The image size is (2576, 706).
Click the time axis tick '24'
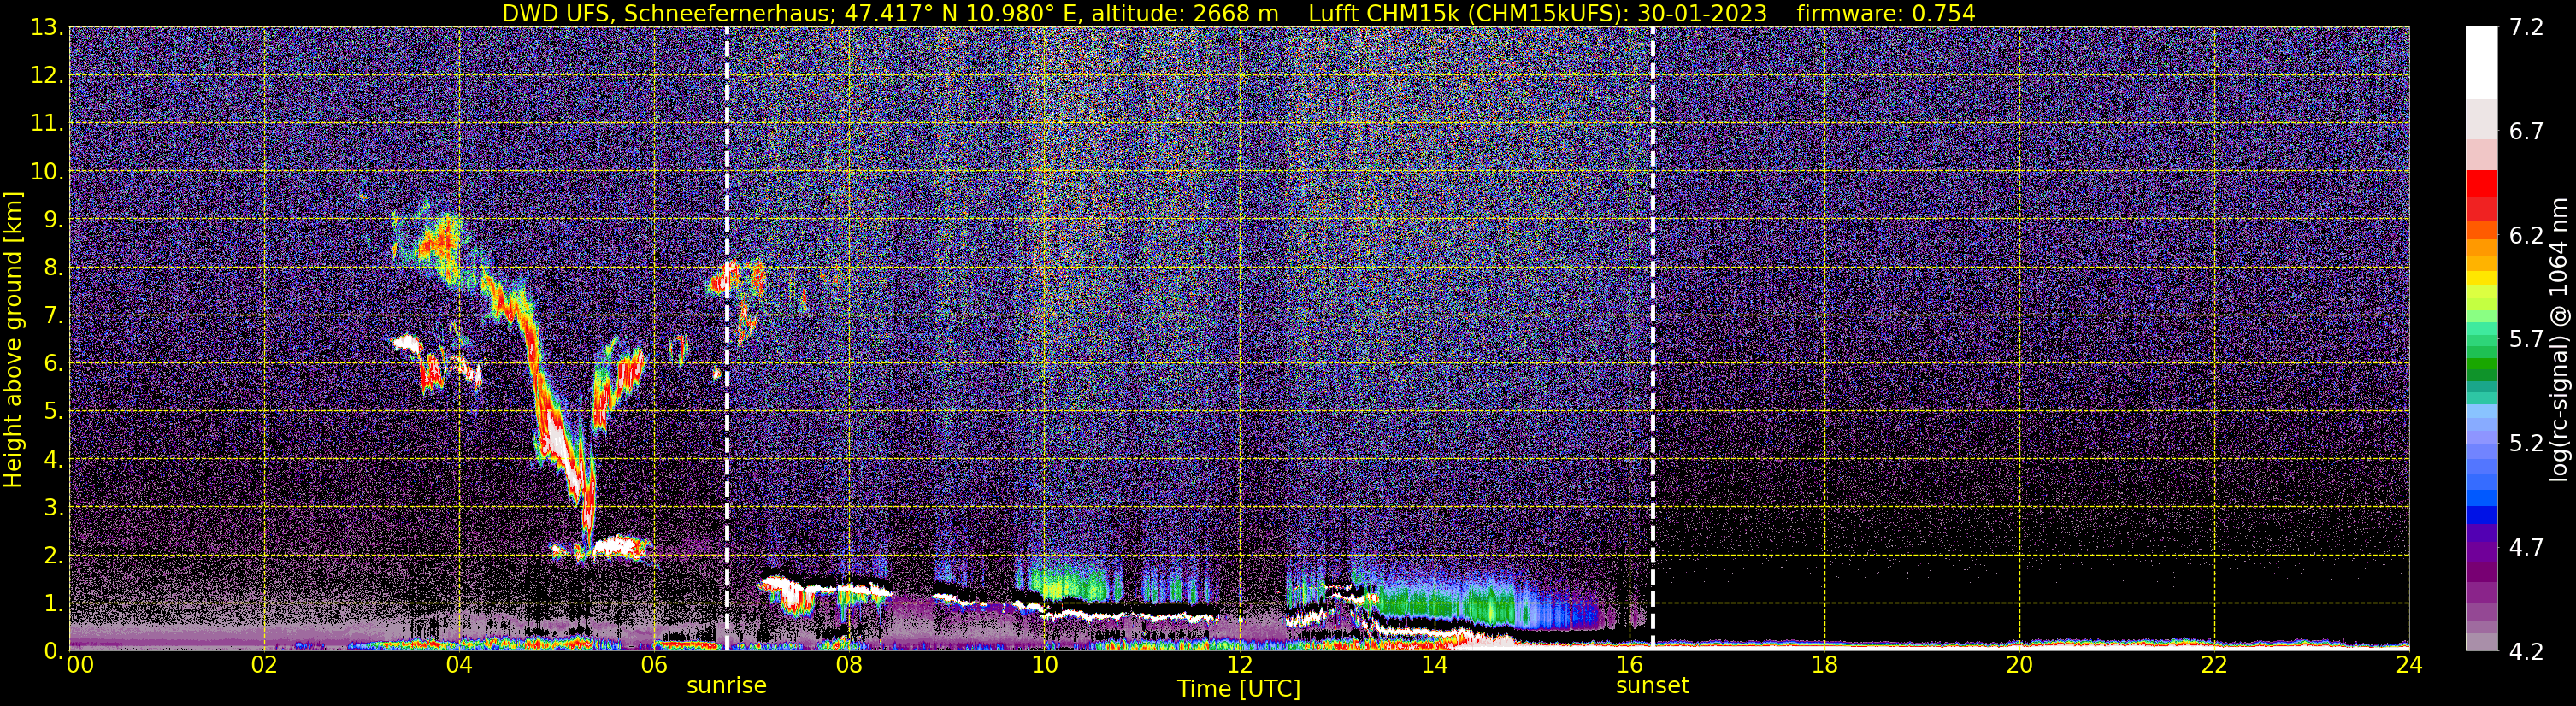[x=2409, y=666]
